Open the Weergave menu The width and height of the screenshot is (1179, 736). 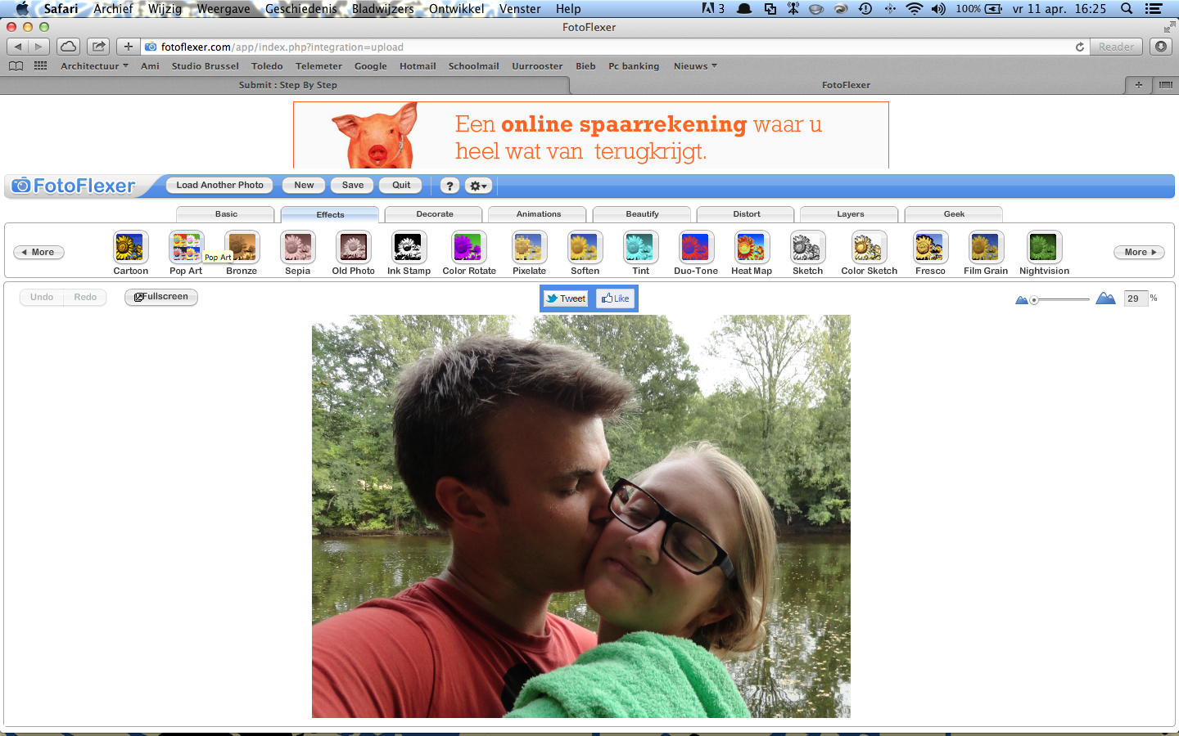pyautogui.click(x=224, y=9)
